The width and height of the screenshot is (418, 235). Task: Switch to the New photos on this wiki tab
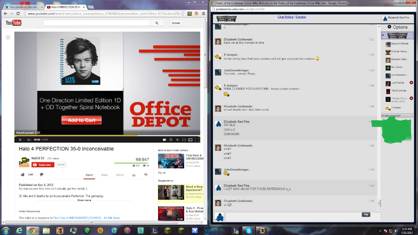pos(23,7)
